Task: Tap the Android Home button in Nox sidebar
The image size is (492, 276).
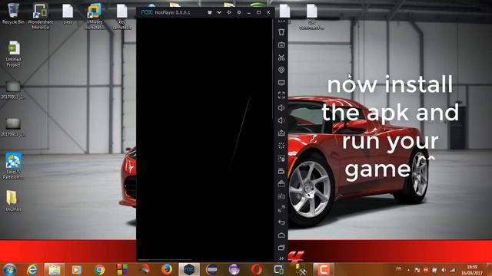Action: point(281,235)
